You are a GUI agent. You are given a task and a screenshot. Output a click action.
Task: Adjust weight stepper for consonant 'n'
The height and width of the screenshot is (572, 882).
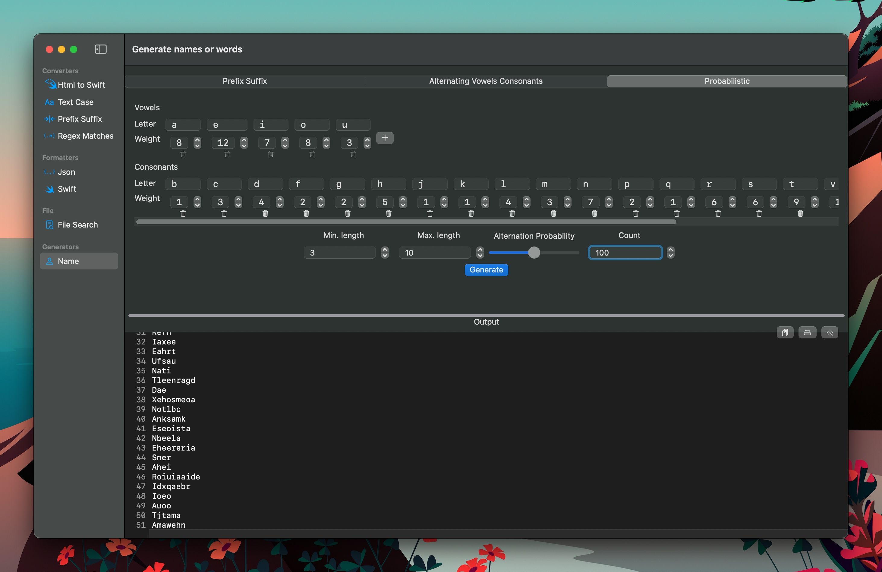[609, 202]
